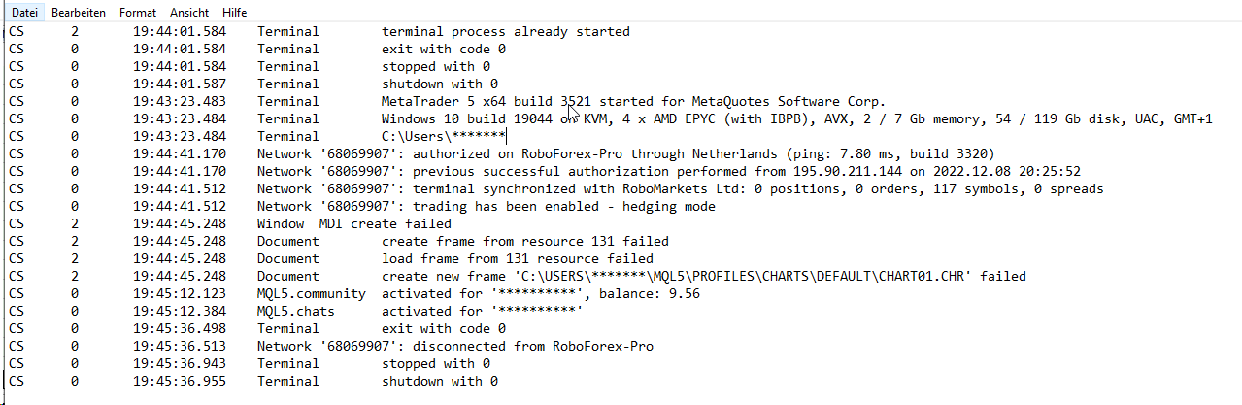Open the Ansicht menu
Screen dimensions: 1242x405
click(189, 13)
